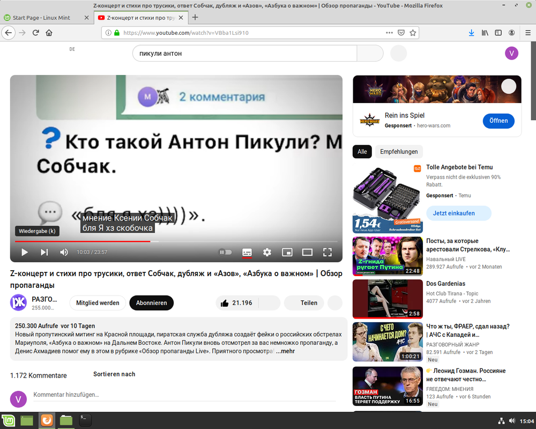Reload the current page

[35, 33]
